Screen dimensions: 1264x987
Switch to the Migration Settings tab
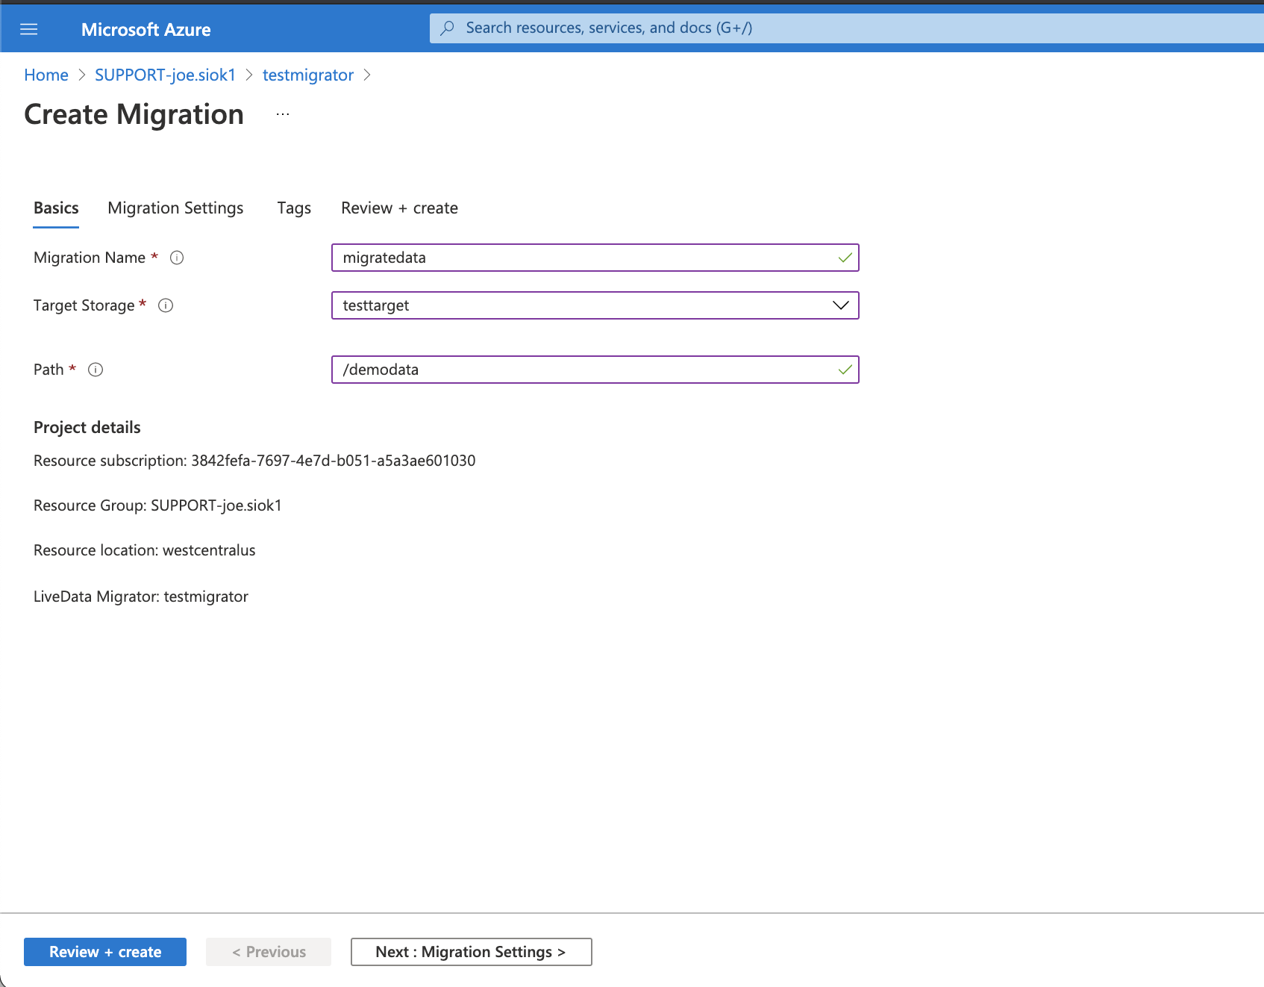(175, 208)
